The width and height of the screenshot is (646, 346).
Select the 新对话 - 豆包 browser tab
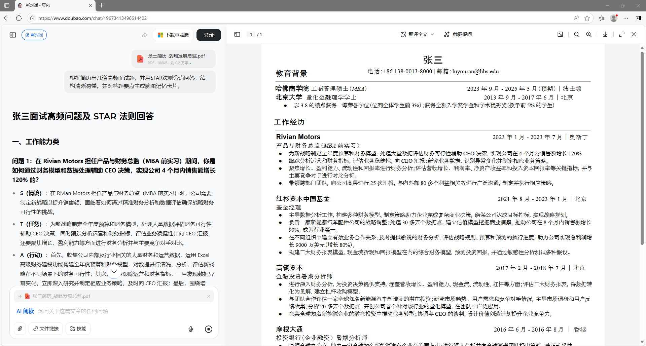click(55, 5)
